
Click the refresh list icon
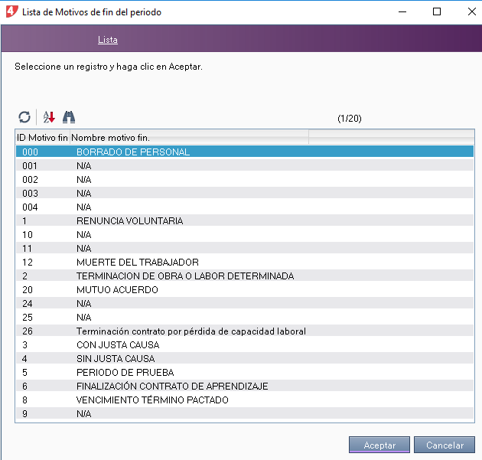coord(24,117)
